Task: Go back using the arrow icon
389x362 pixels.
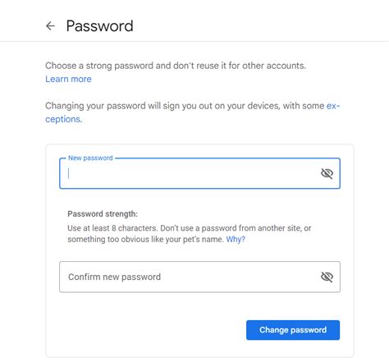Action: click(50, 26)
